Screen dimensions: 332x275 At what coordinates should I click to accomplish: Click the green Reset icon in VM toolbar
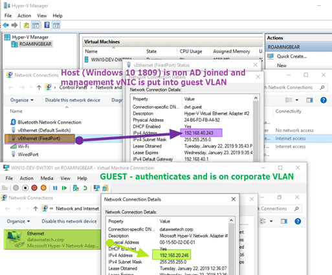coord(64,188)
